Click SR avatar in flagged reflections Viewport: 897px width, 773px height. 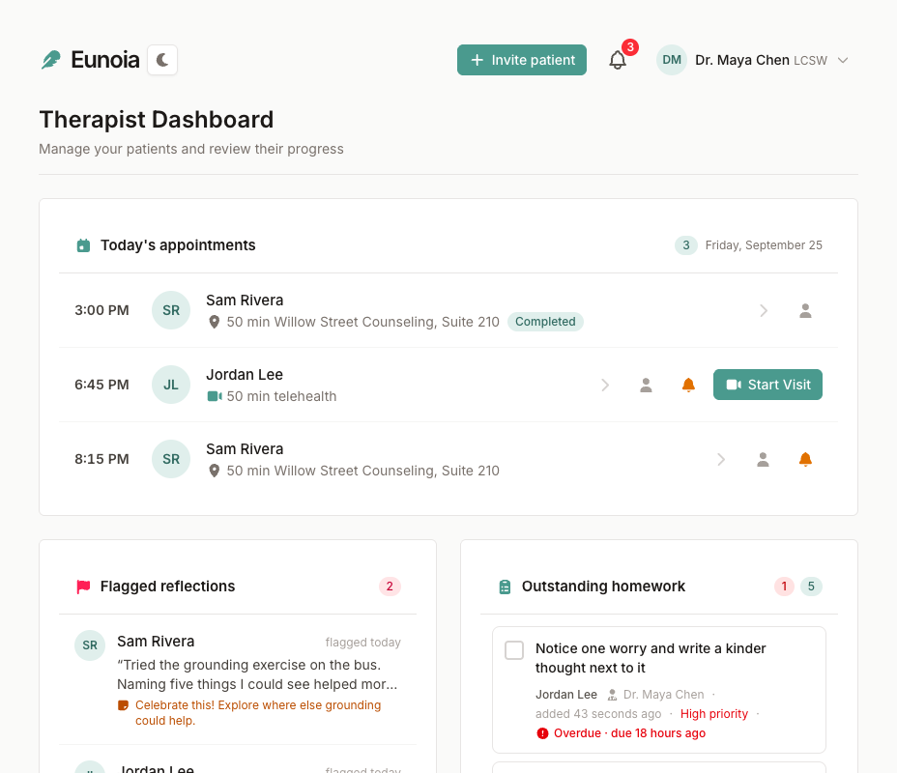click(x=90, y=645)
